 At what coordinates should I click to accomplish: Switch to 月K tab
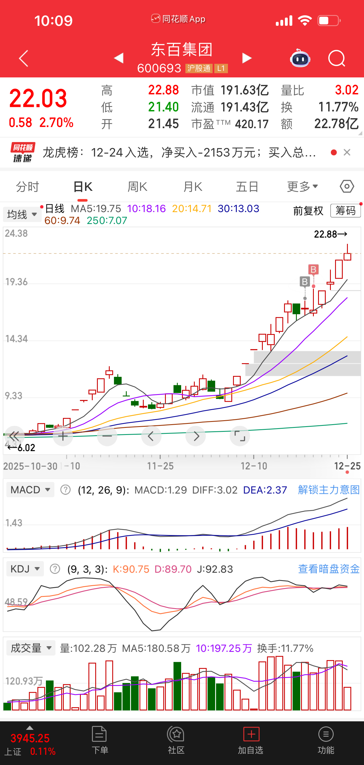[x=193, y=187]
